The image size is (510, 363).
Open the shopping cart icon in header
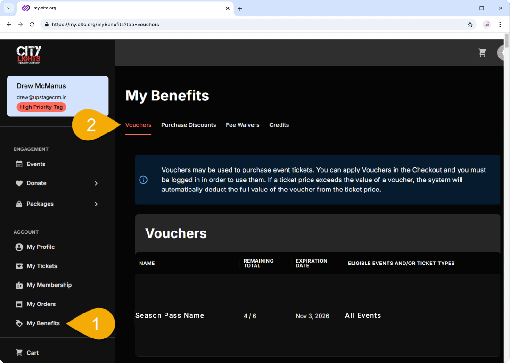click(x=482, y=53)
